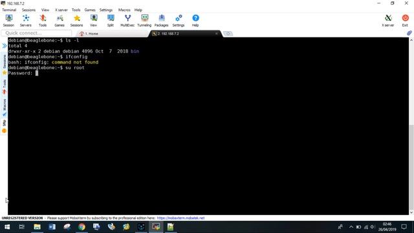Open the mobaxterm.mobatek.net link

[x=180, y=218]
